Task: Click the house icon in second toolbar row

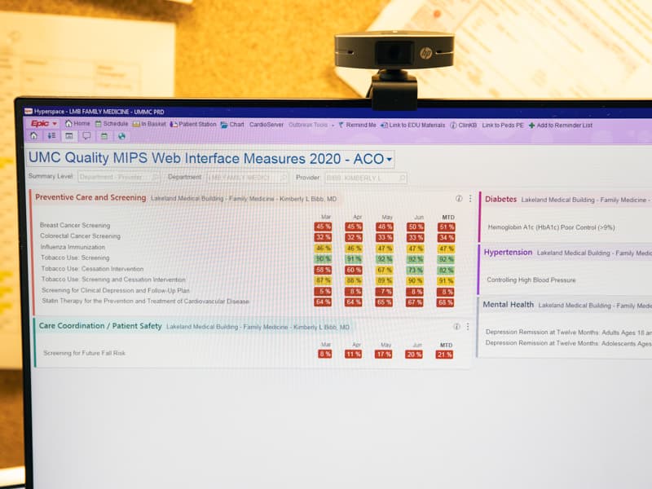Action: (33, 135)
